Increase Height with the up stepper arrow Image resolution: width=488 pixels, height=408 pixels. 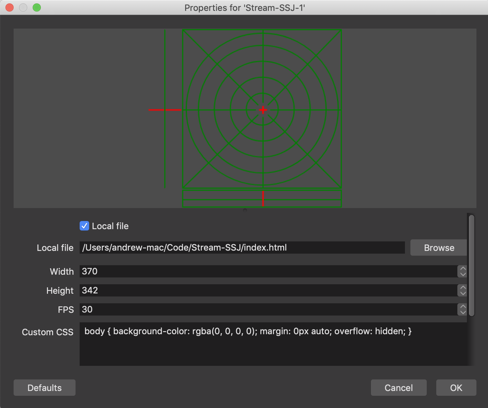tap(463, 288)
